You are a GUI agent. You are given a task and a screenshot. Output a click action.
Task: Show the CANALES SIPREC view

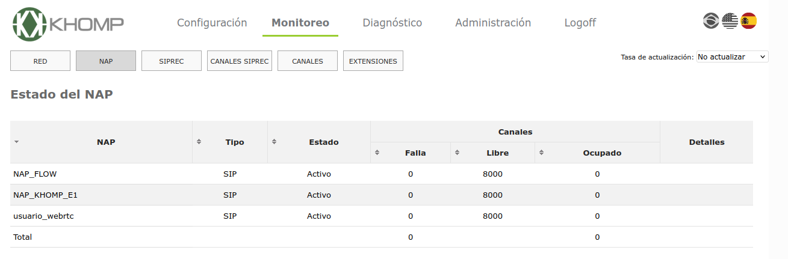coord(239,61)
